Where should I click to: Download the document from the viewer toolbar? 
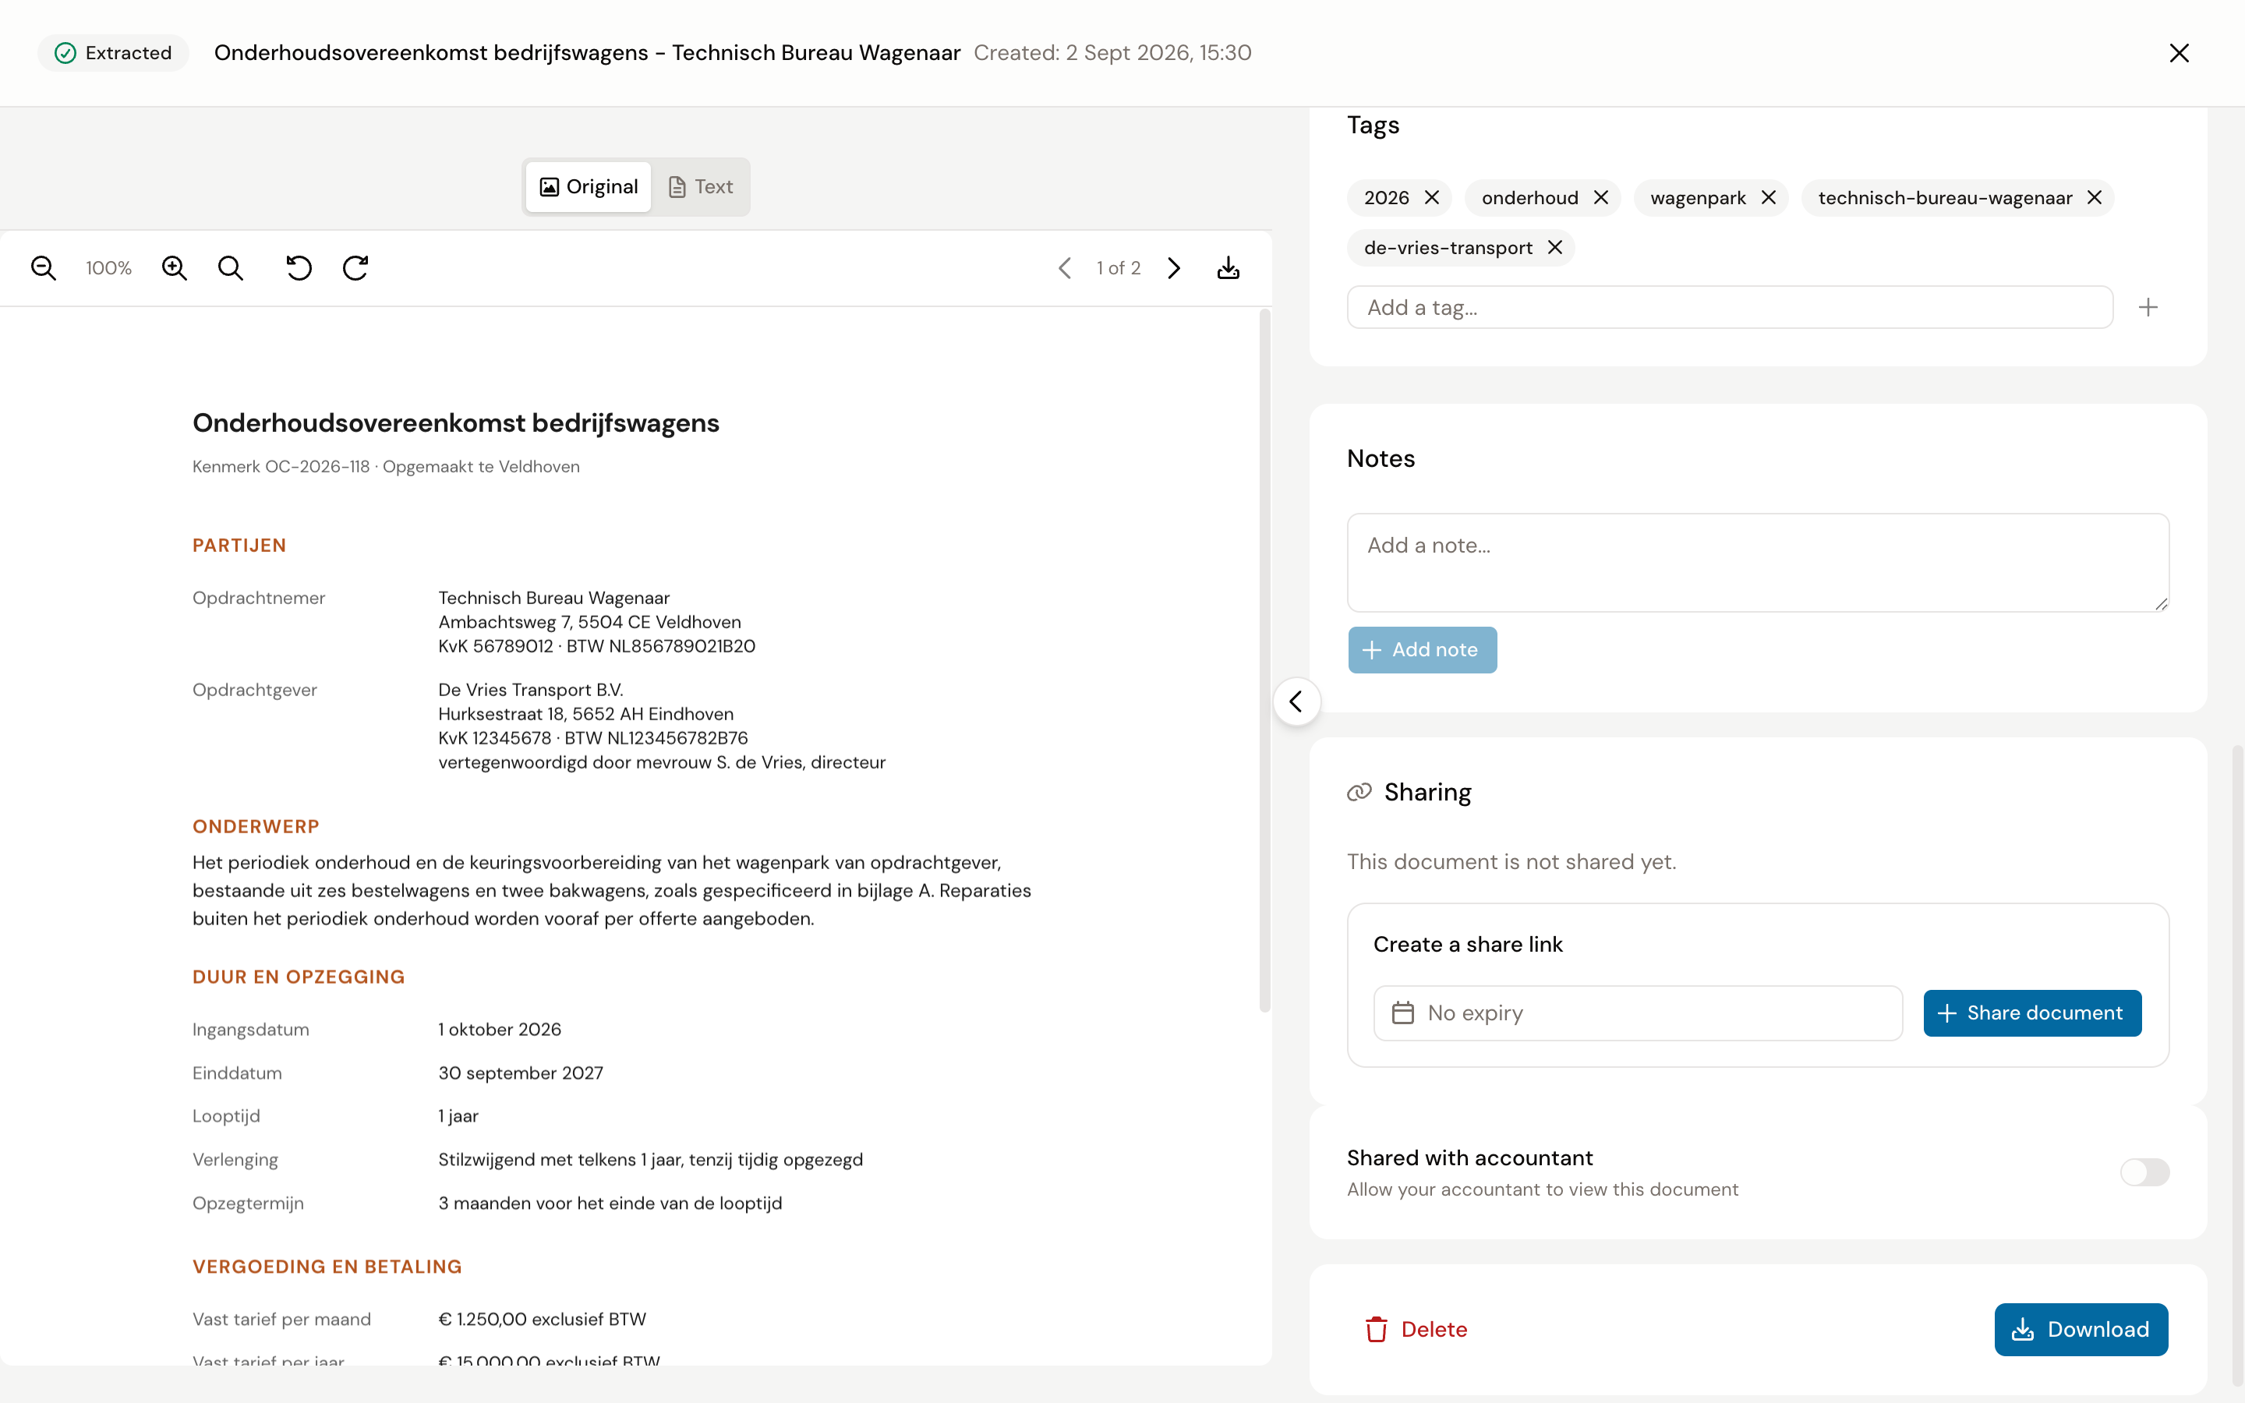[x=1229, y=268]
